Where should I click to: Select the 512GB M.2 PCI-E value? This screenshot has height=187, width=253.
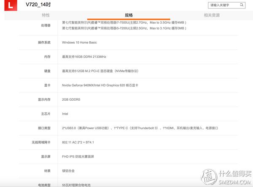pos(100,71)
